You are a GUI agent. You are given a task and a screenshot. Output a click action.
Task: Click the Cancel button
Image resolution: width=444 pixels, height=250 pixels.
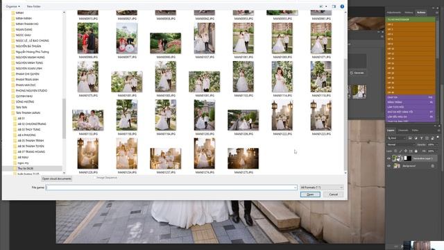coord(333,194)
